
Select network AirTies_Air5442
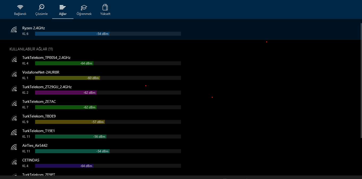35,145
